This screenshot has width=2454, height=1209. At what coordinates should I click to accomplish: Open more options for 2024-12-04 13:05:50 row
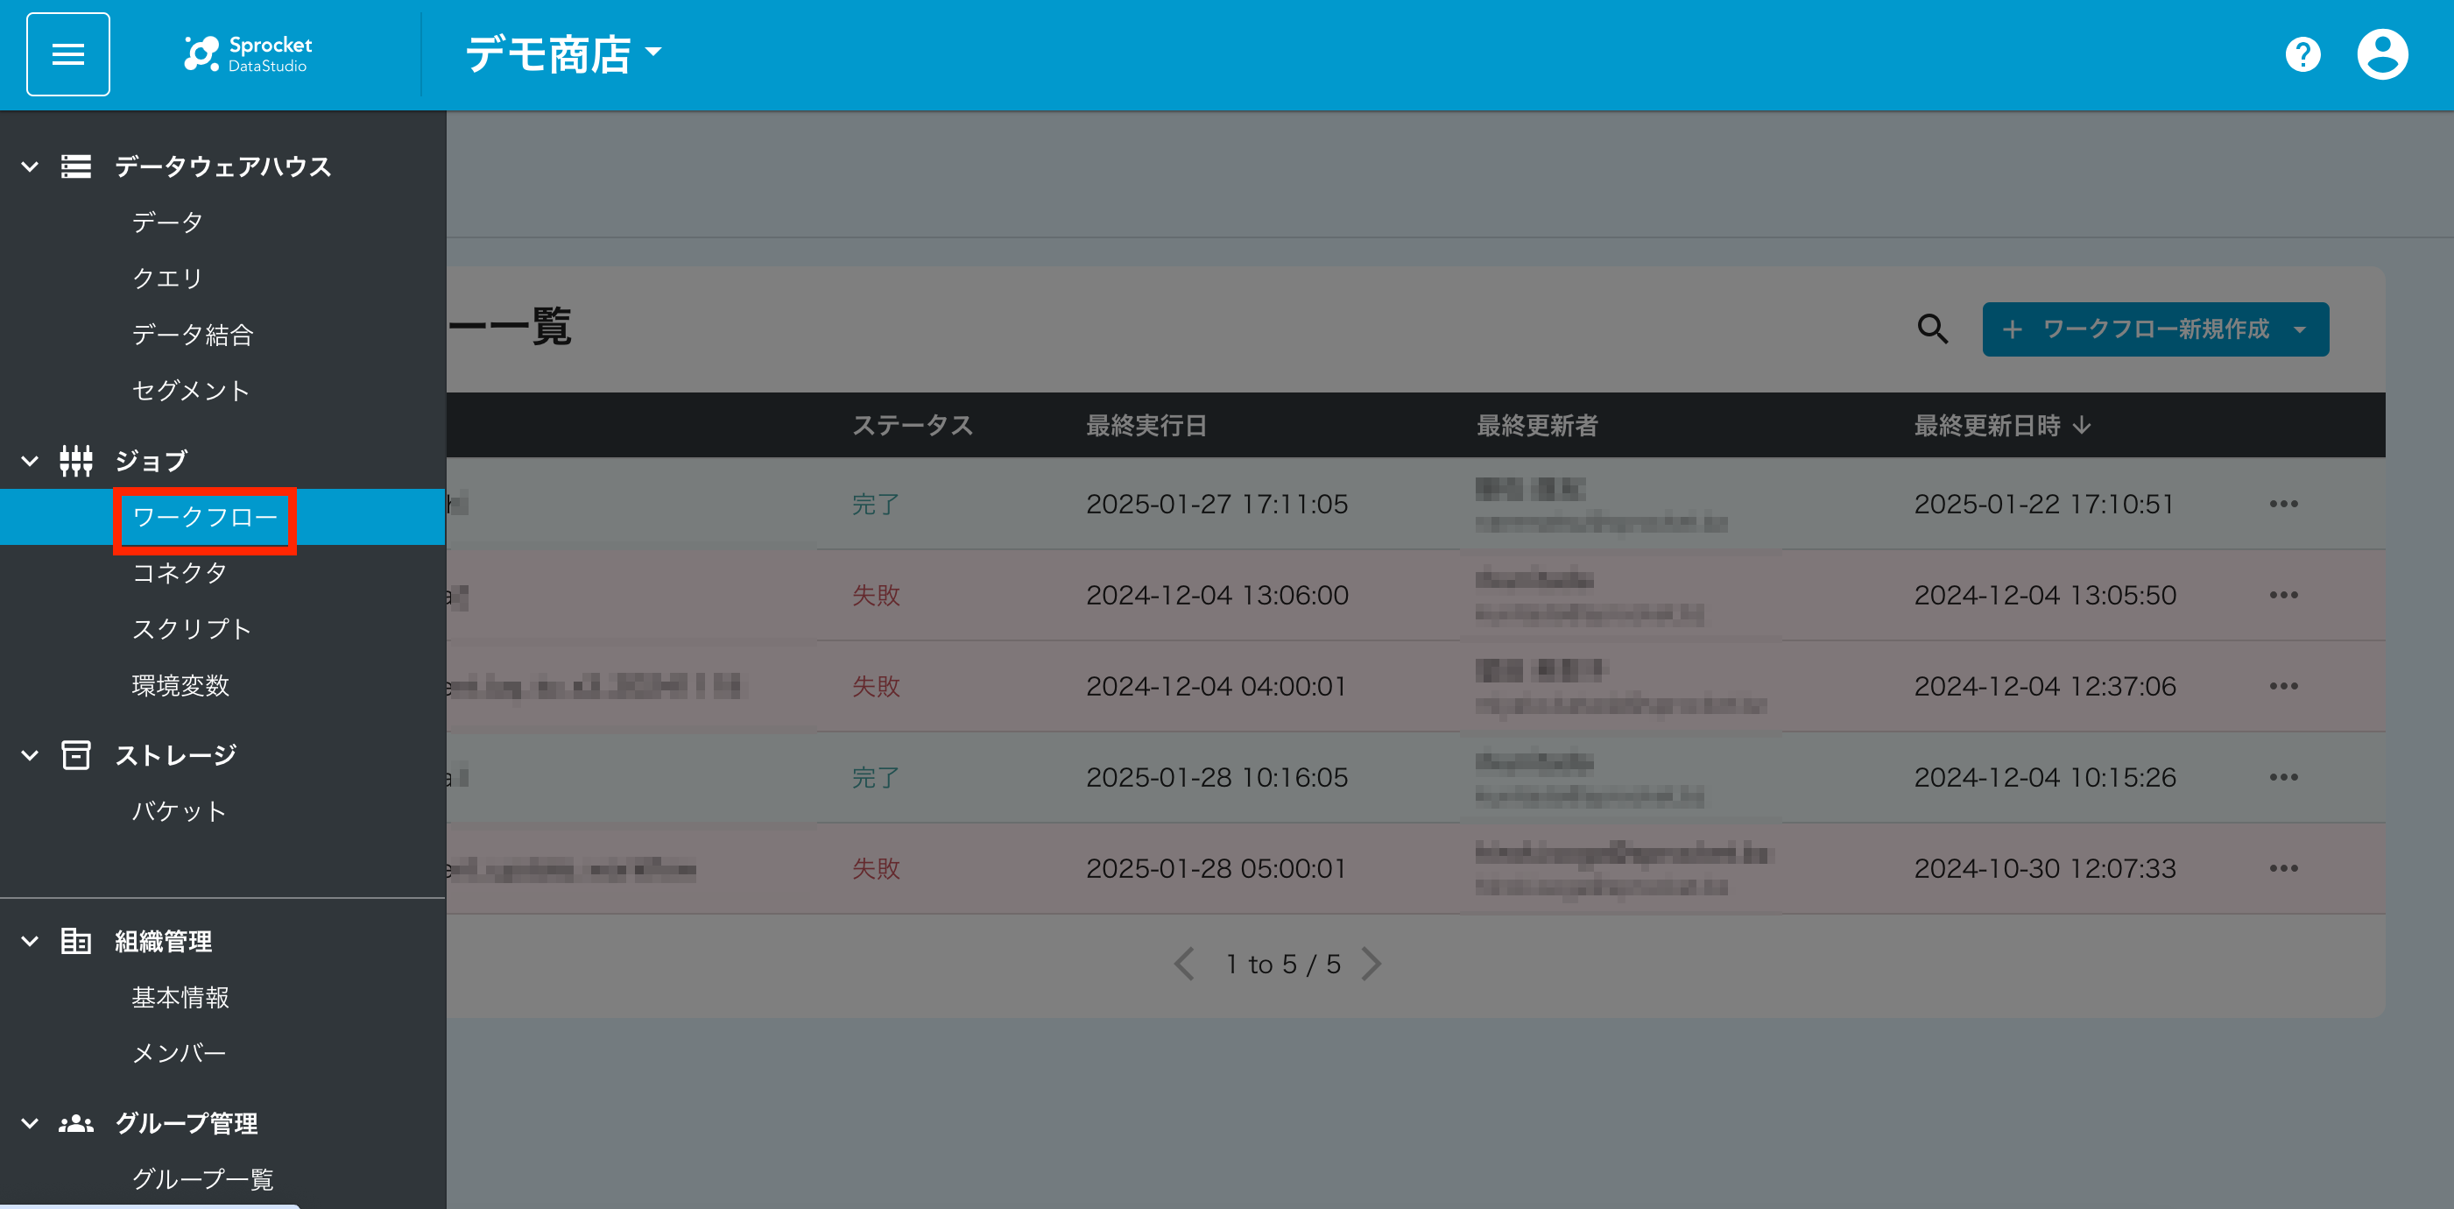(x=2282, y=596)
